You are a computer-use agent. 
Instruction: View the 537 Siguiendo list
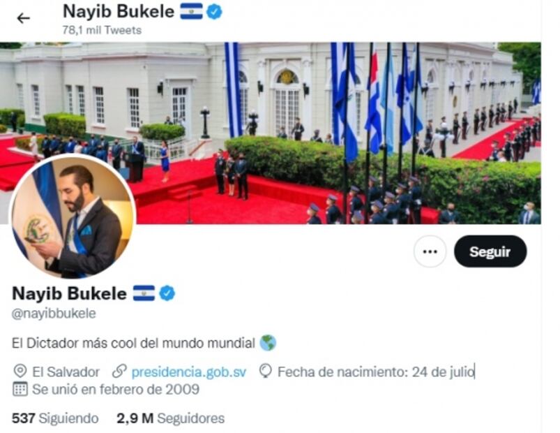[55, 418]
